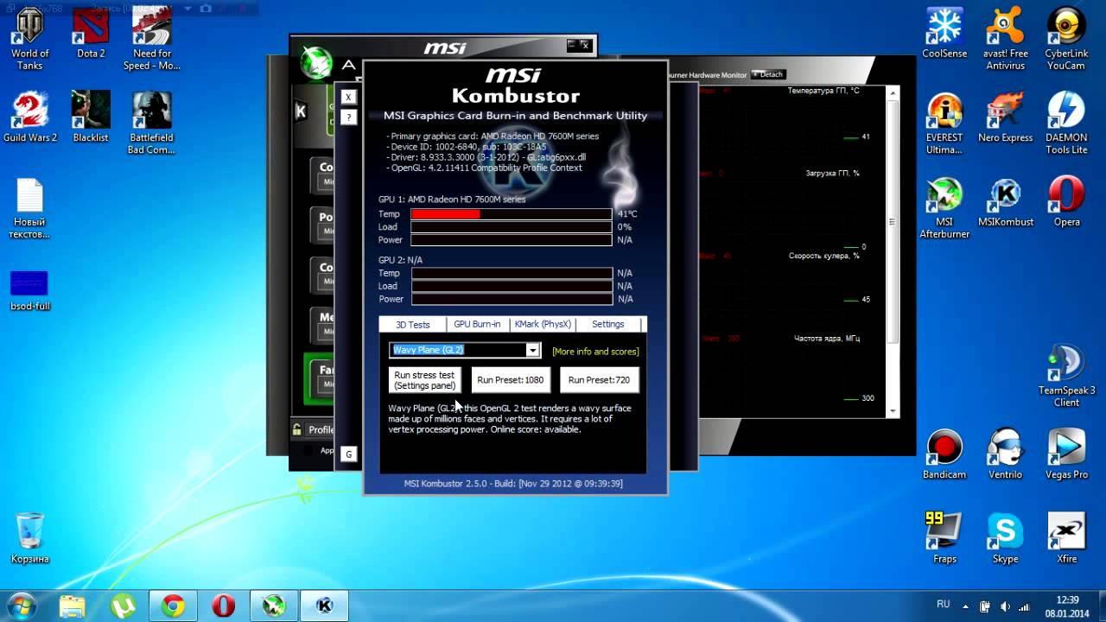Click the Kombustor ? help button
This screenshot has width=1106, height=622.
(349, 117)
